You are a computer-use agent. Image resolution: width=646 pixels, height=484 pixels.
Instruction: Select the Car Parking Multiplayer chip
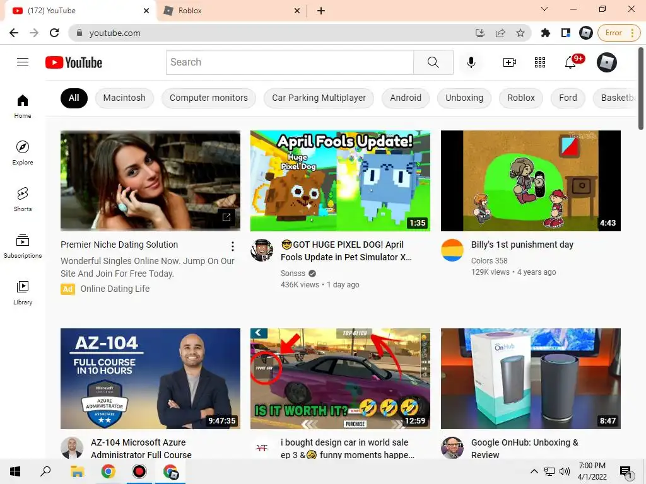[x=319, y=98]
